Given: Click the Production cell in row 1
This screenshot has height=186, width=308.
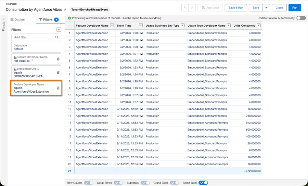Looking at the screenshot, I should pyautogui.click(x=165, y=33).
